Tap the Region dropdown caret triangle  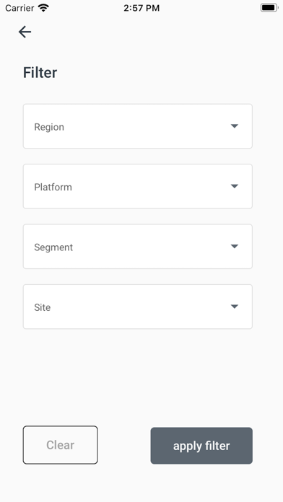point(235,126)
